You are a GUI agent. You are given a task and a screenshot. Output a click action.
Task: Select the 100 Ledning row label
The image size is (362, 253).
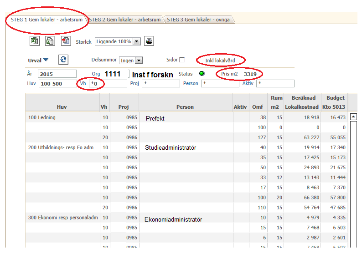pos(42,117)
